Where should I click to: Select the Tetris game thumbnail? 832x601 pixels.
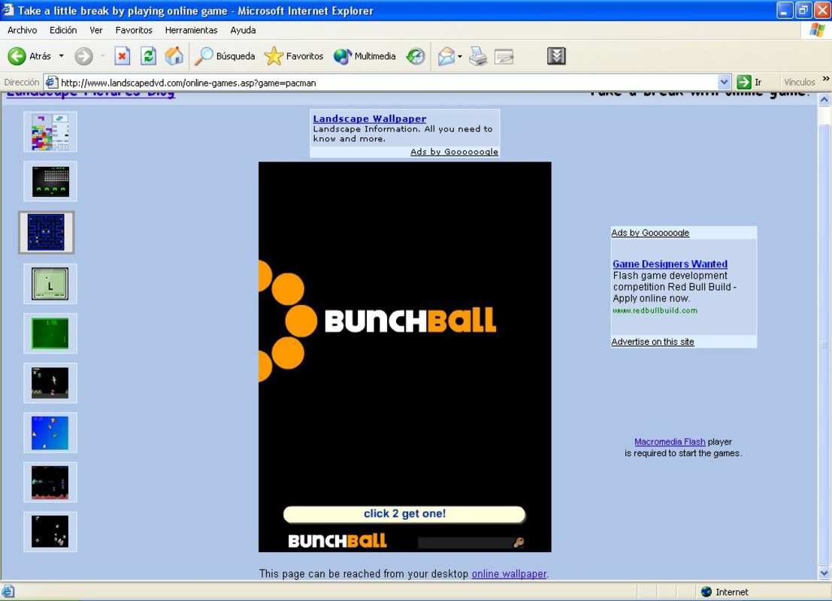(x=50, y=131)
